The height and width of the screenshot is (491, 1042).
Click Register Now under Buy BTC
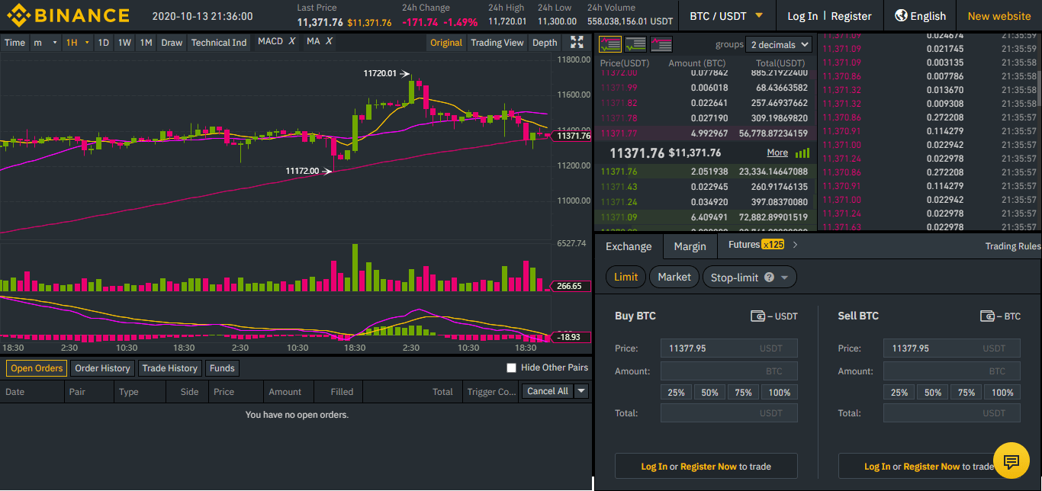pyautogui.click(x=709, y=467)
